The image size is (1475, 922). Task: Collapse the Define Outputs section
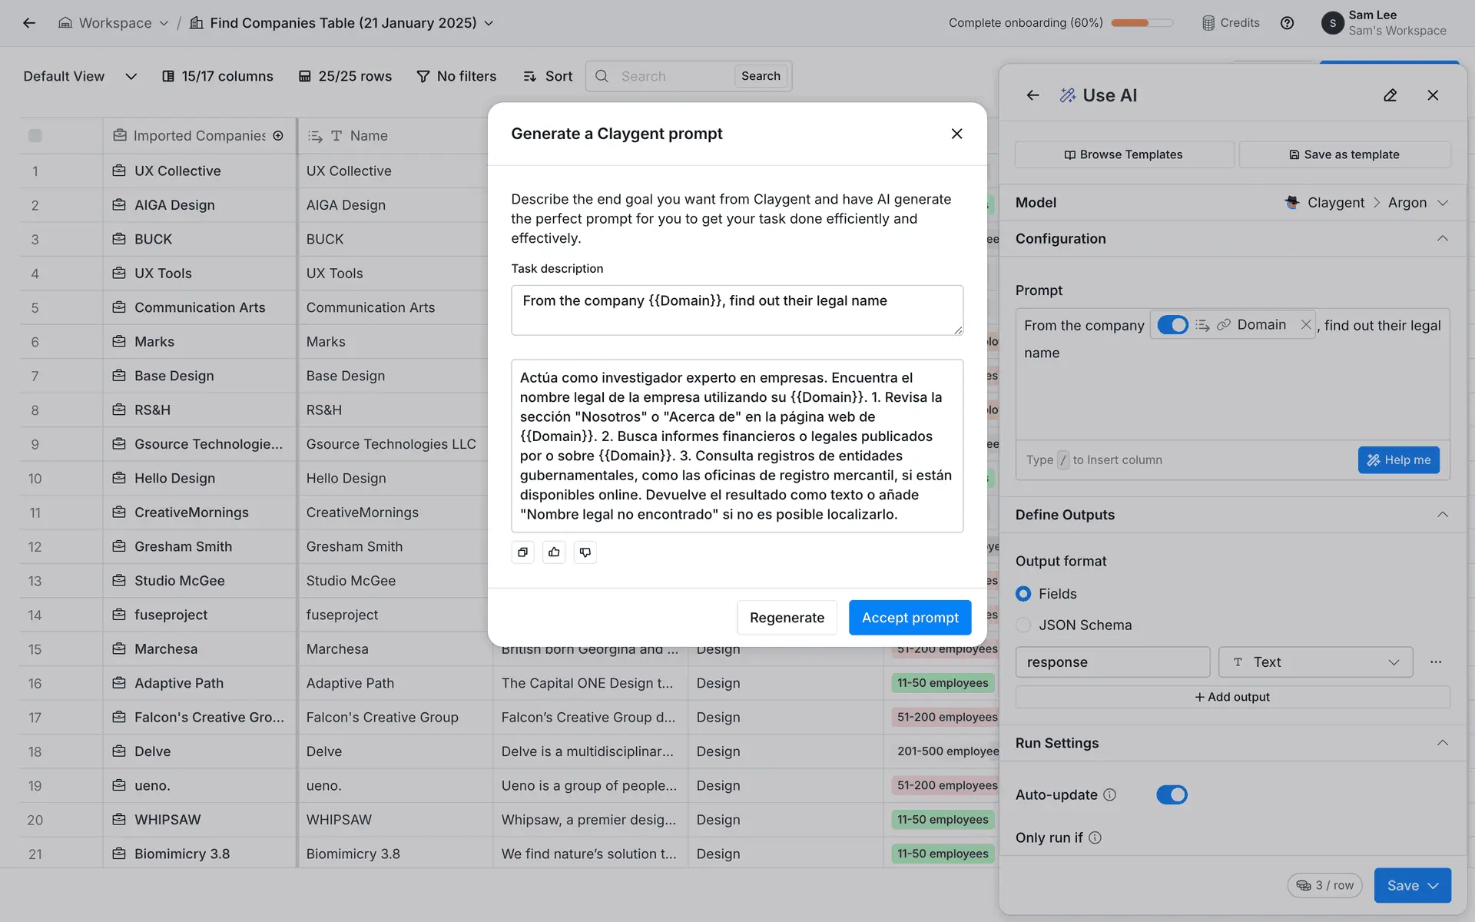(1442, 515)
